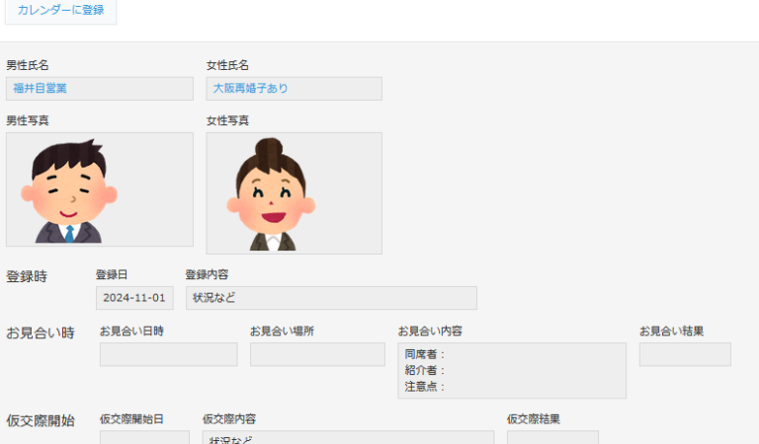759x444 pixels.
Task: Open the 大阪再婚子あり female profile link
Action: [251, 89]
